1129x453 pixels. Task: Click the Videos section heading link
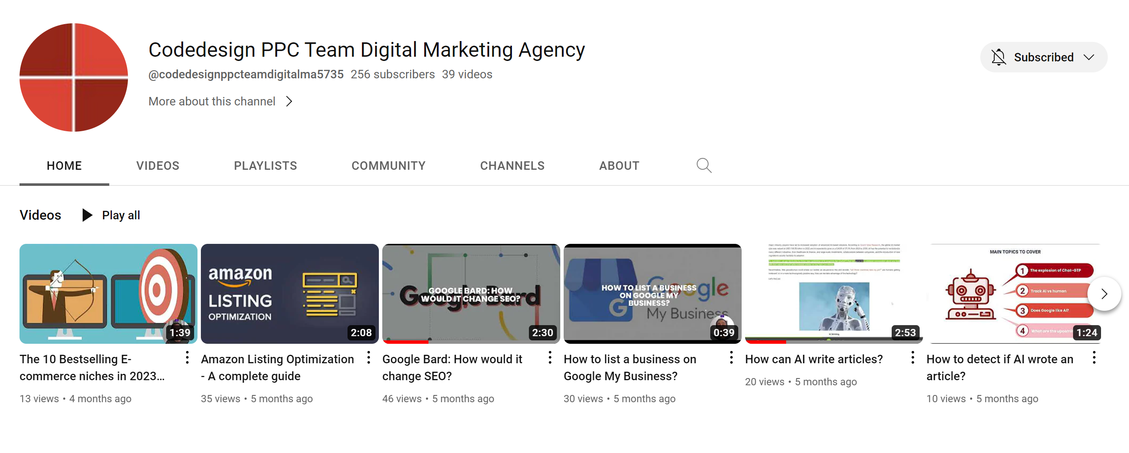[x=40, y=215]
